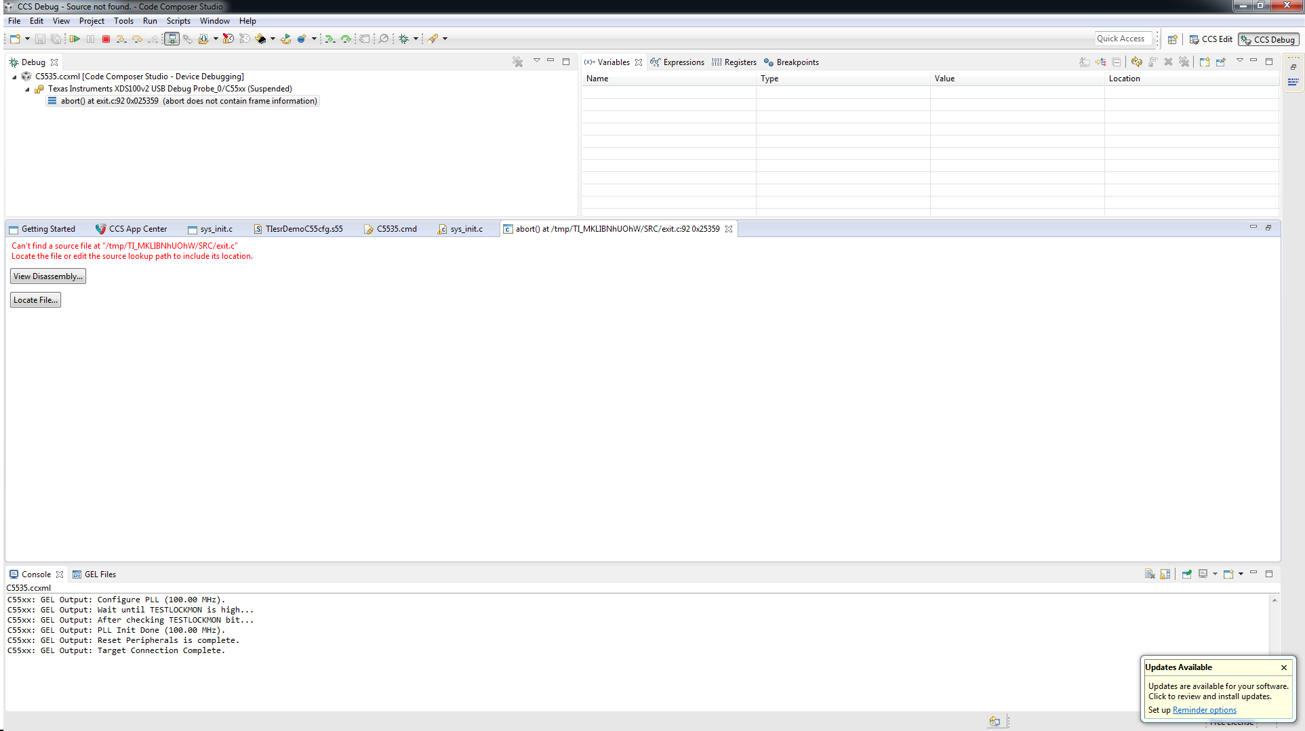This screenshot has height=731, width=1305.
Task: Click Remove All Terminated icon in Debug view
Action: point(518,62)
